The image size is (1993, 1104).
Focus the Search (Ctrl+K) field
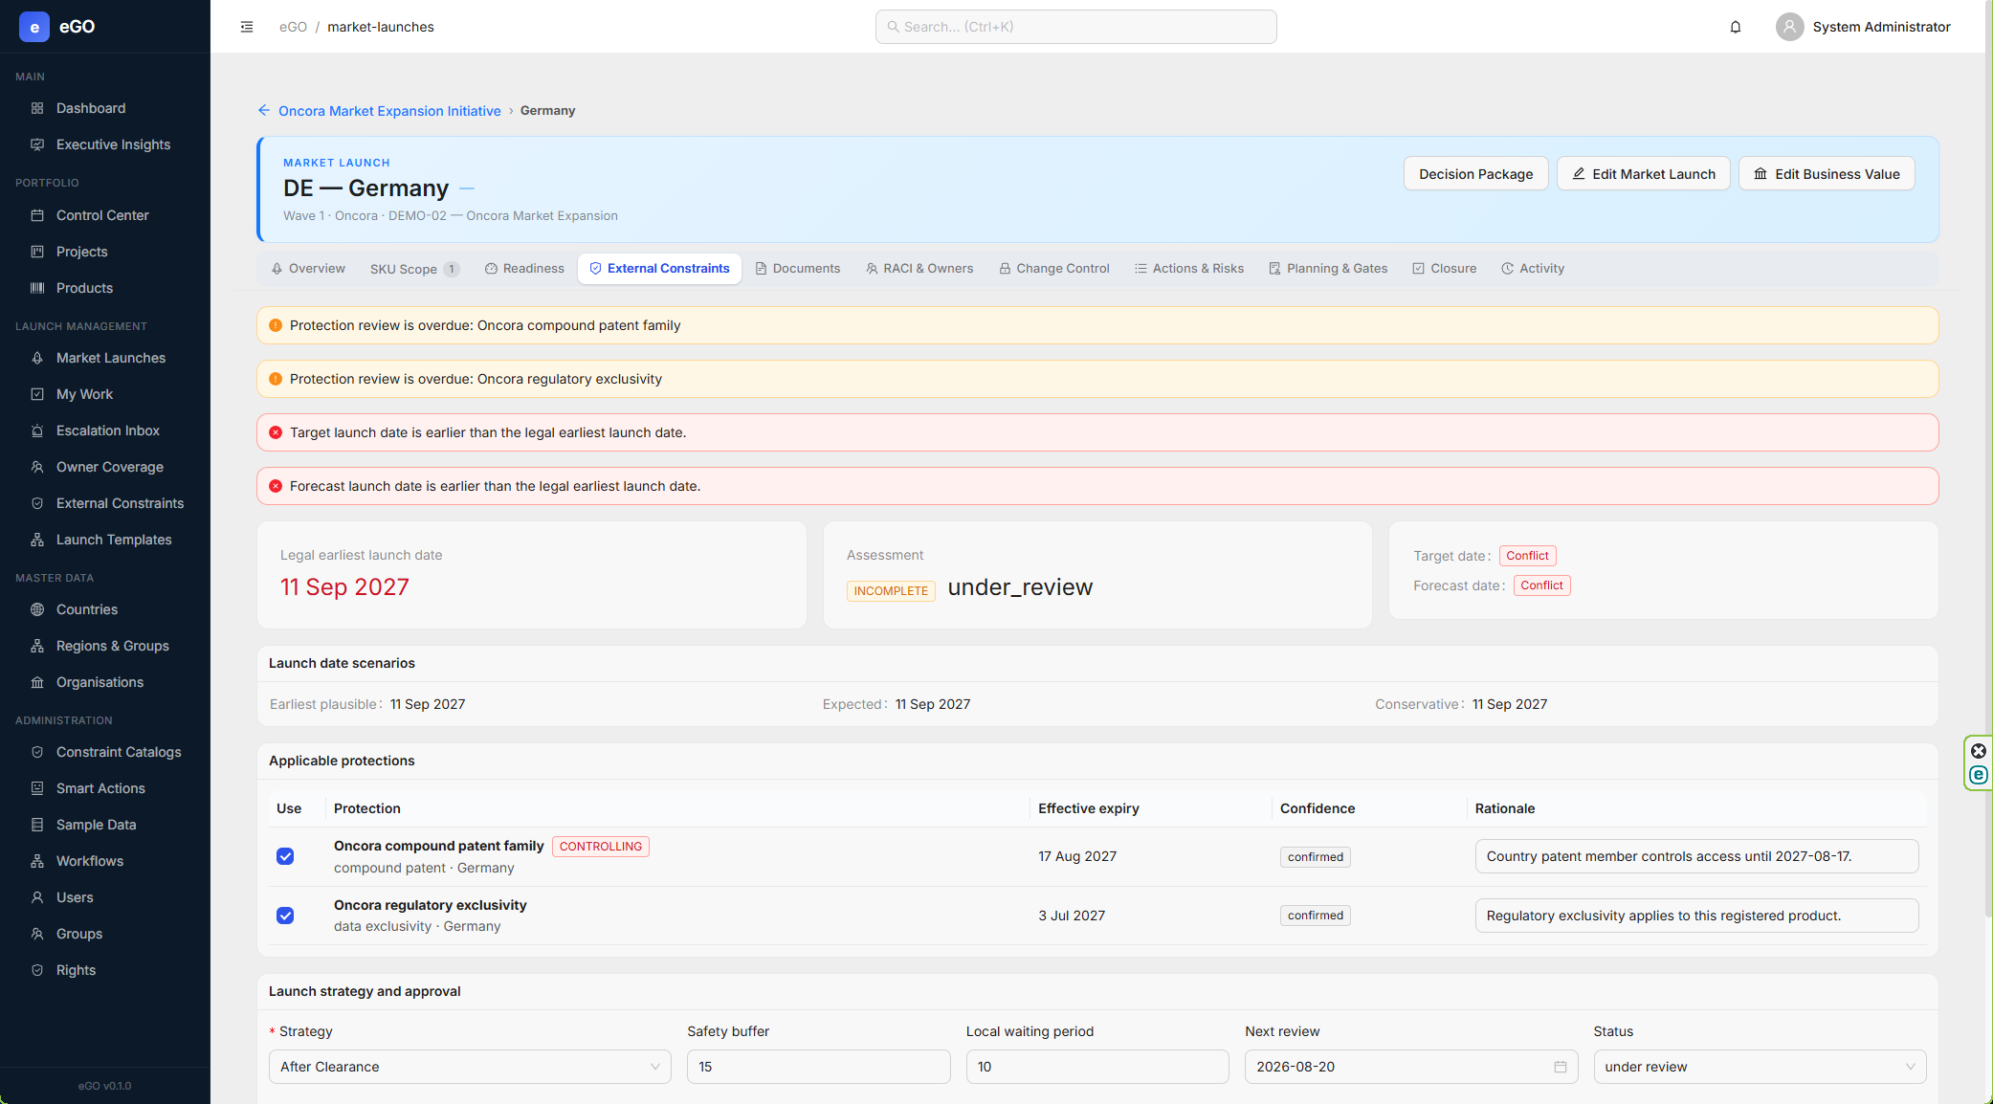pos(1075,27)
